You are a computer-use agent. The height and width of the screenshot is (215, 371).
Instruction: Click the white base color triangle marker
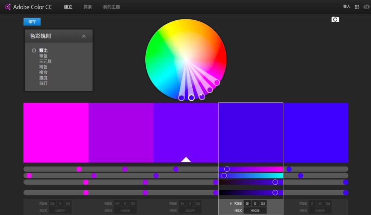(x=186, y=159)
